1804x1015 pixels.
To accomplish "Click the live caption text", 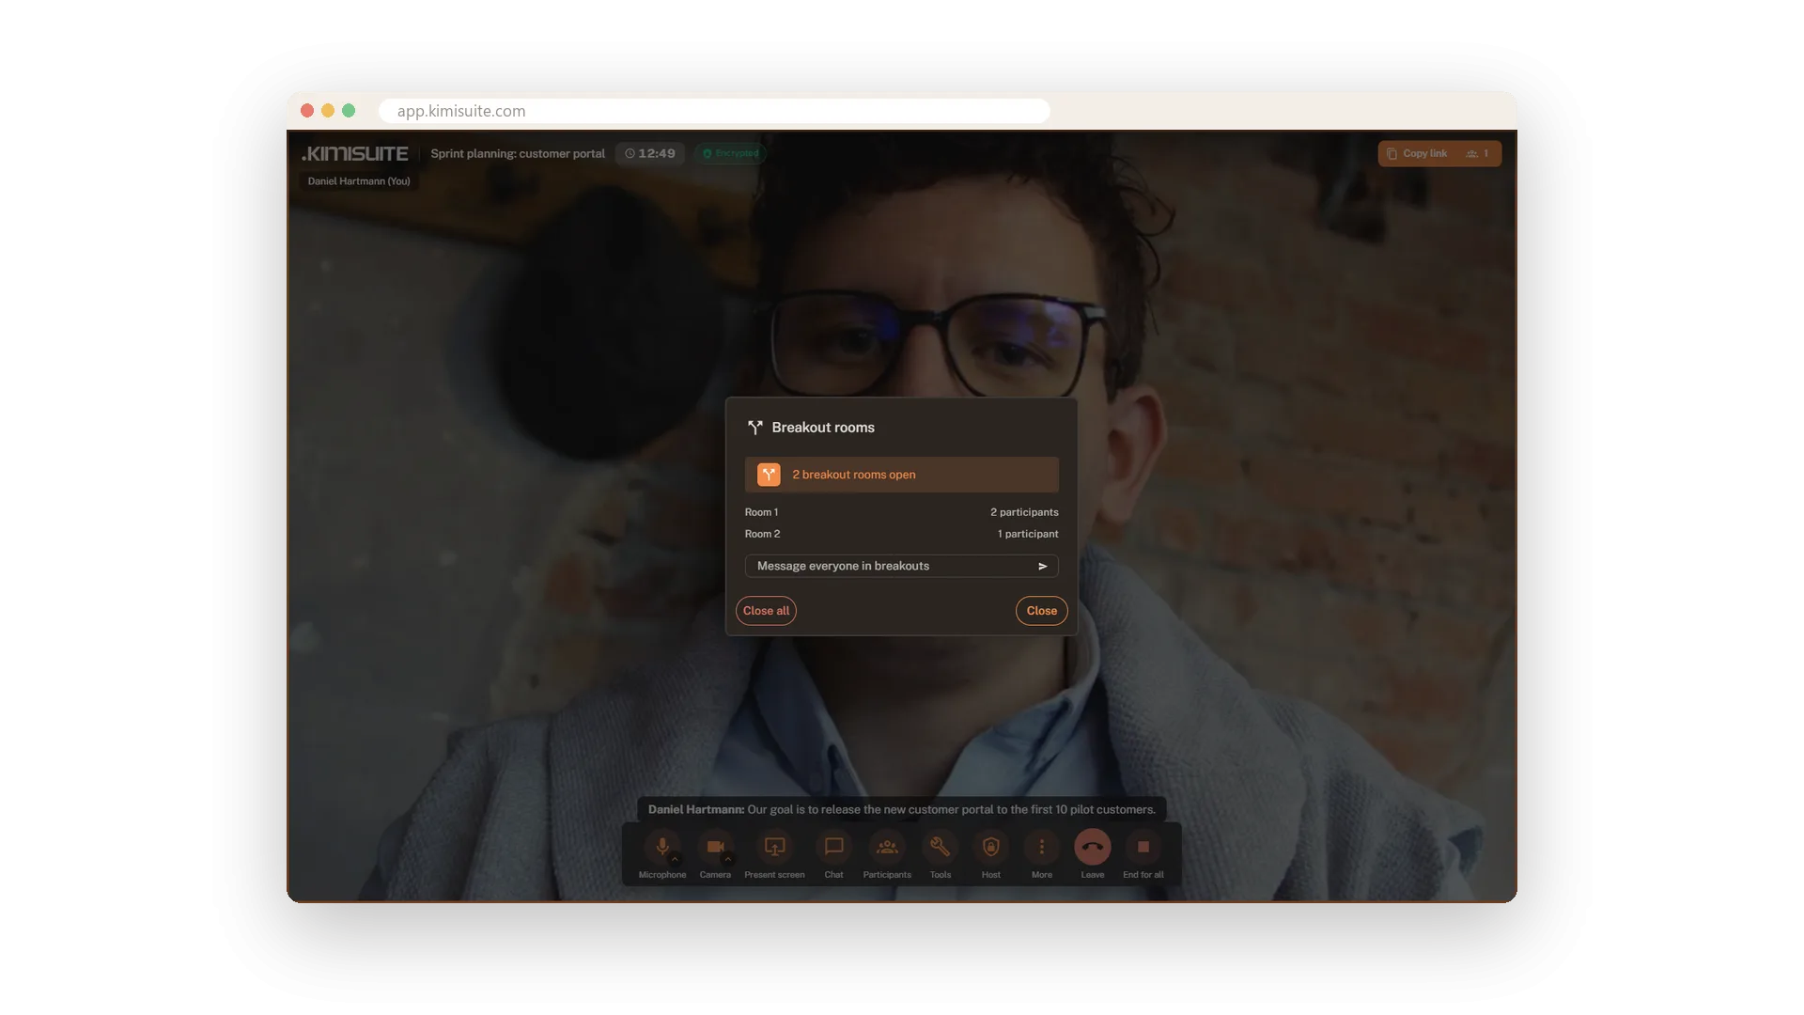I will pyautogui.click(x=902, y=809).
